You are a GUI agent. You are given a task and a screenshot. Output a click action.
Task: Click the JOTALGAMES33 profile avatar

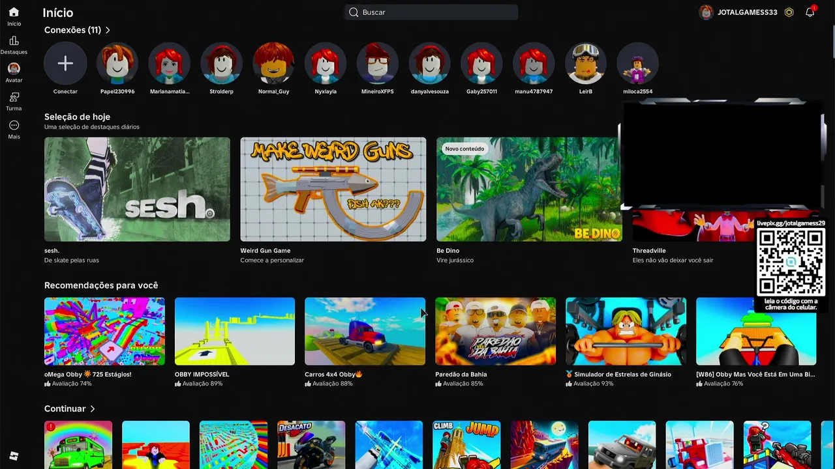[706, 12]
